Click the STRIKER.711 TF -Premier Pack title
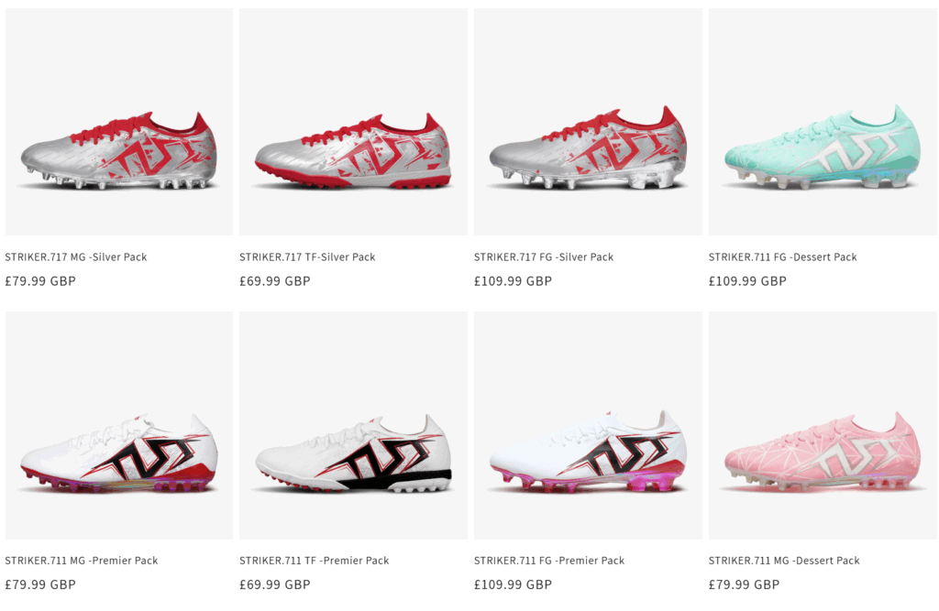 315,561
